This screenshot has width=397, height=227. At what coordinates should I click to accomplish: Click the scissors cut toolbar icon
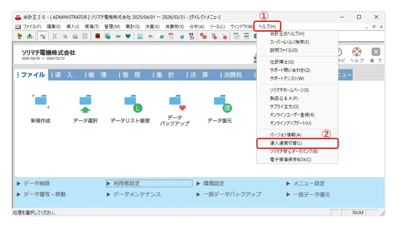pos(54,36)
